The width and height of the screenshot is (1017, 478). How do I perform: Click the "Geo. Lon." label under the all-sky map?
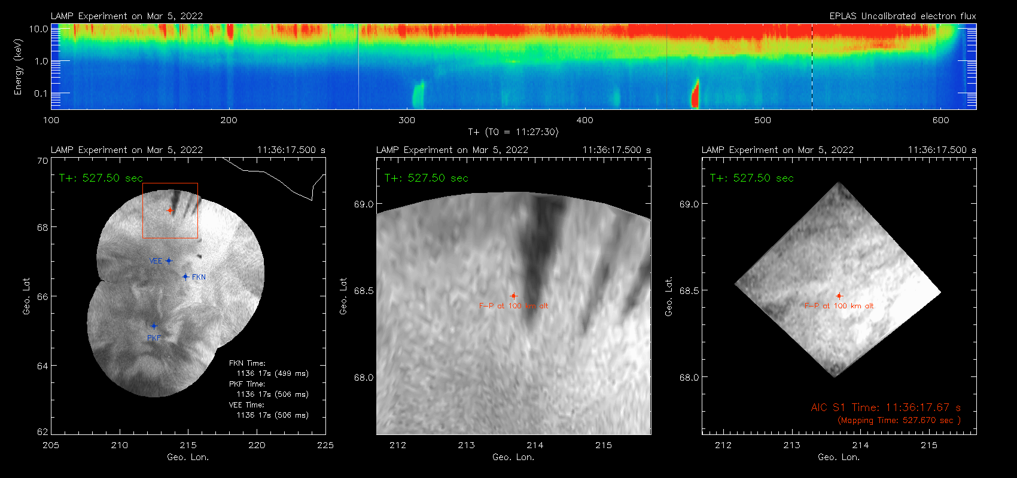coord(188,457)
